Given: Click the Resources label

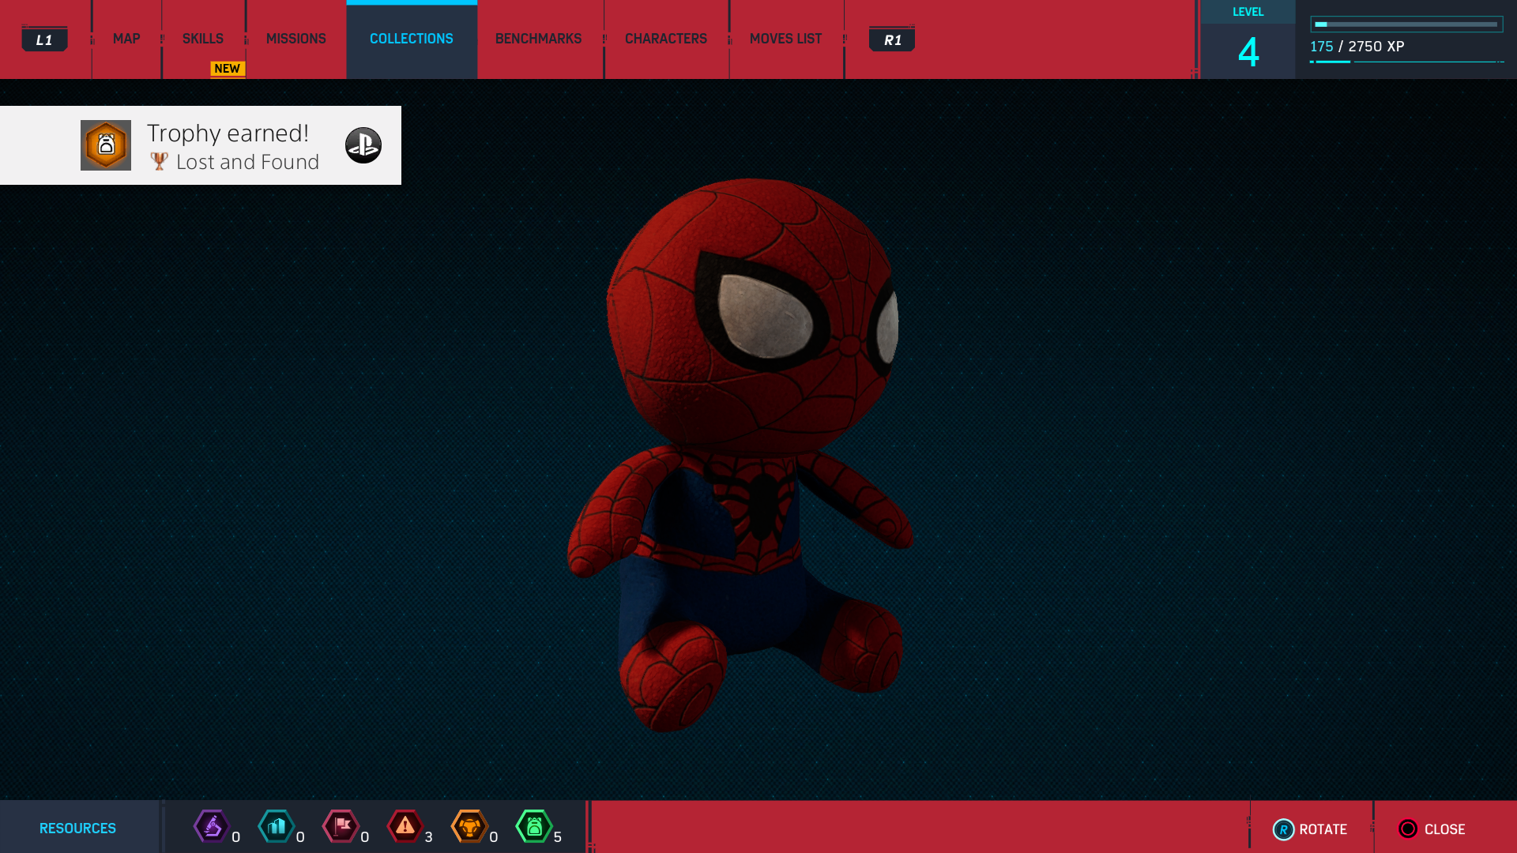Looking at the screenshot, I should coord(77,829).
